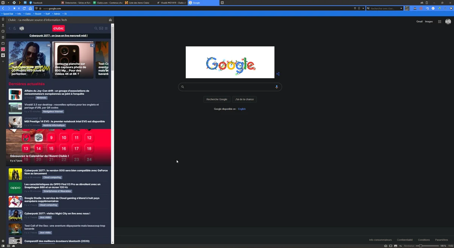
Task: Start voice search with microphone icon
Action: coord(277,87)
